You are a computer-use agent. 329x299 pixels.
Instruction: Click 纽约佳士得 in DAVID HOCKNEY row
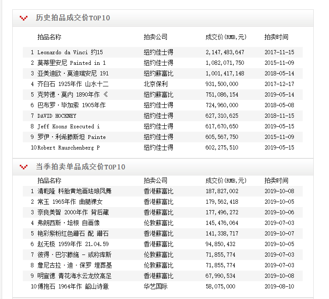tap(158, 116)
